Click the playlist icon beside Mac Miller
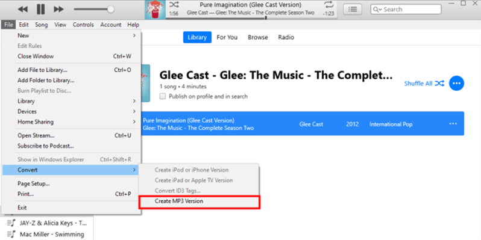 click(x=11, y=235)
